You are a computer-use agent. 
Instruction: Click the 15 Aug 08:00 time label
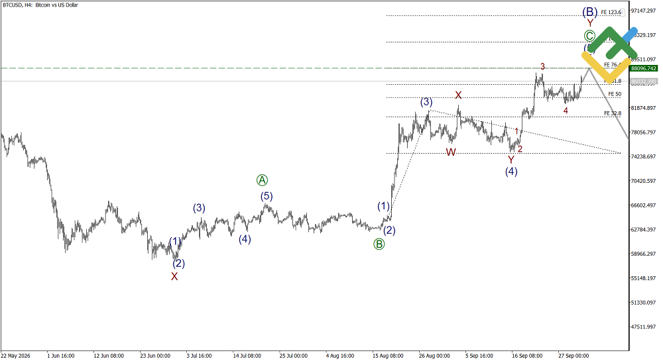[388, 356]
